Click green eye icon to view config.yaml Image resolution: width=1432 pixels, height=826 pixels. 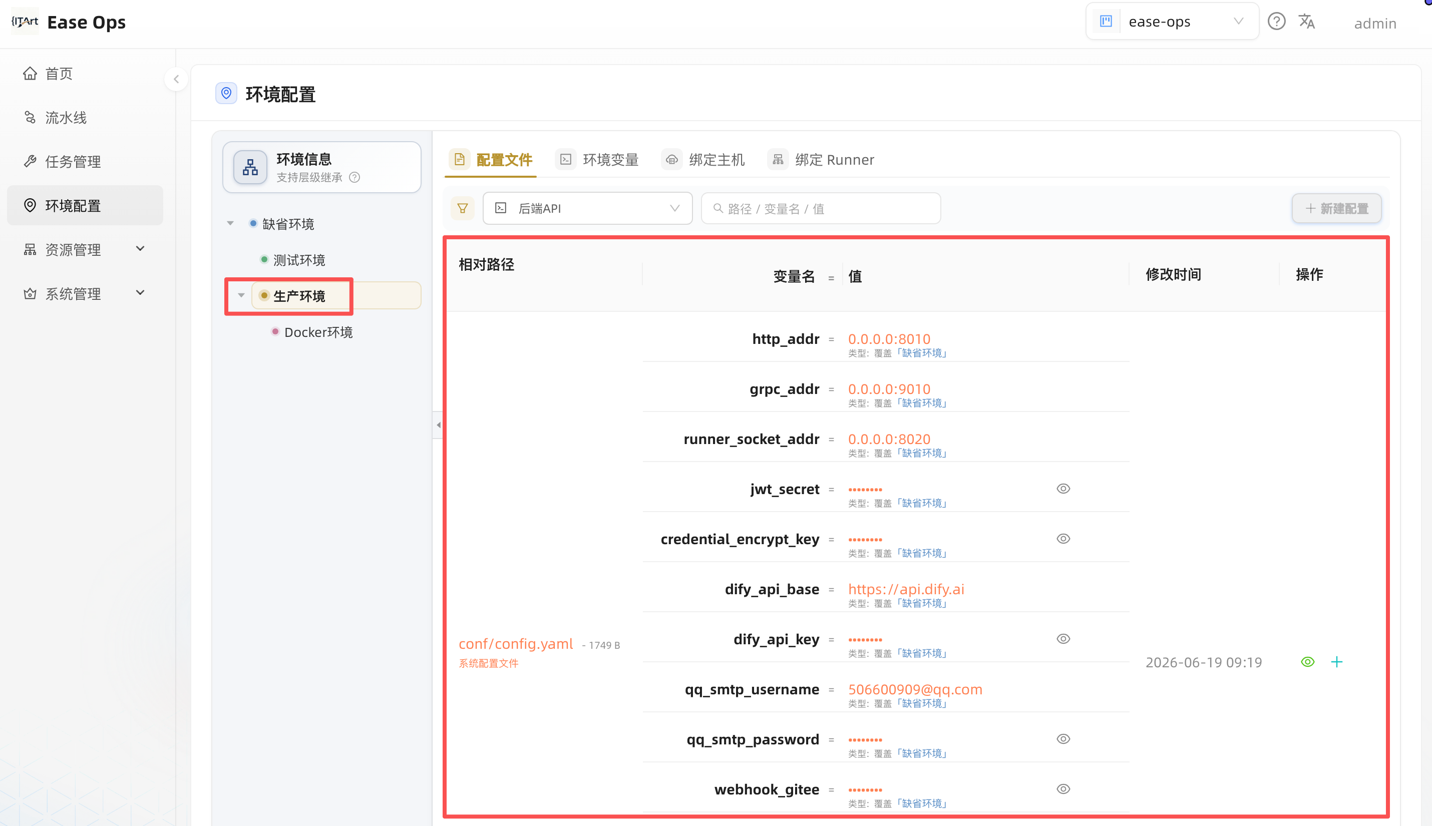(x=1307, y=662)
